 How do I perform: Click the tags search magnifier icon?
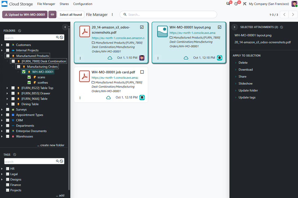point(57,161)
